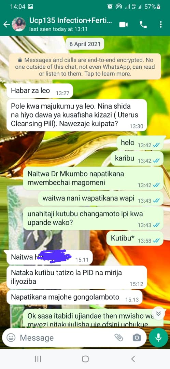This screenshot has width=170, height=369.
Task: Select the 'Naitwa Dr Mkumbo' message bubble
Action: (x=93, y=178)
